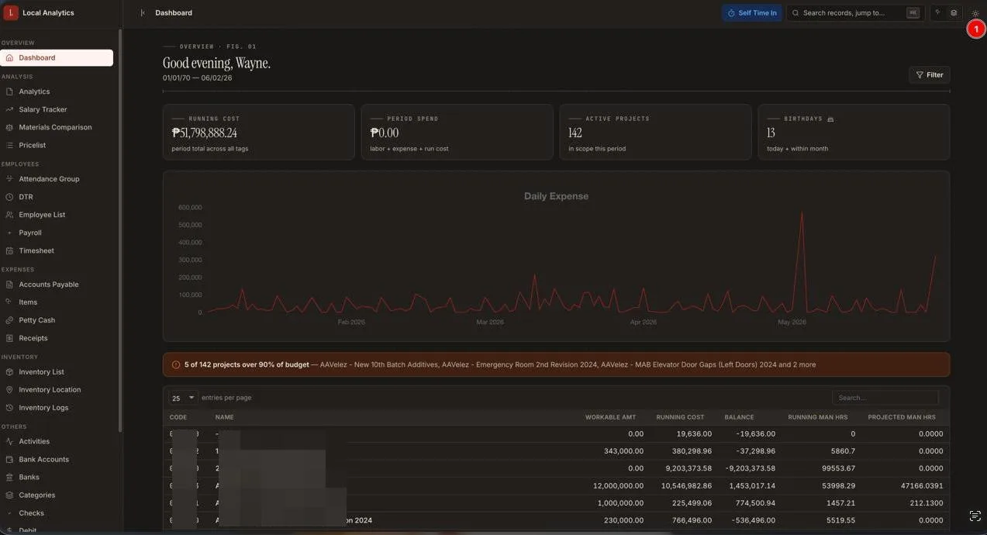Click the Running Cost summary card
The height and width of the screenshot is (535, 987).
point(259,132)
